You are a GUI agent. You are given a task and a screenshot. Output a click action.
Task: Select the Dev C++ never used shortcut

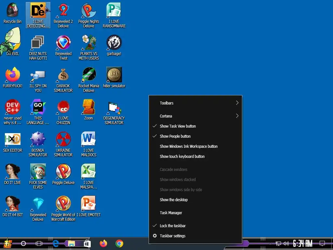pyautogui.click(x=13, y=112)
